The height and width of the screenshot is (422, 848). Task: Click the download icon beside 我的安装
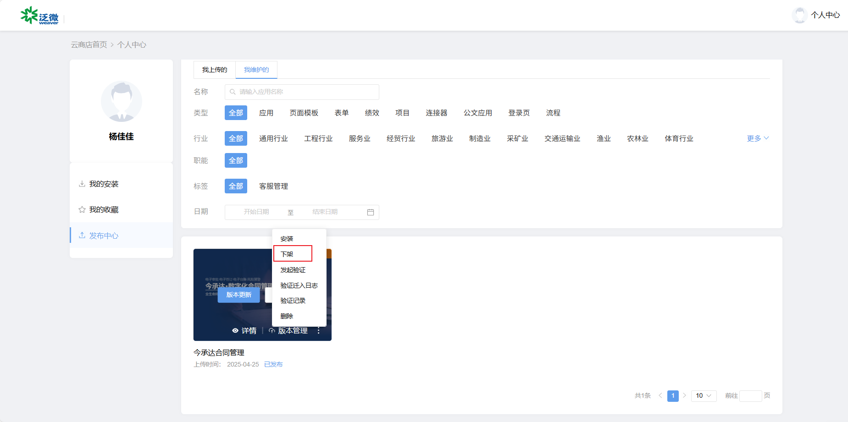pyautogui.click(x=82, y=184)
